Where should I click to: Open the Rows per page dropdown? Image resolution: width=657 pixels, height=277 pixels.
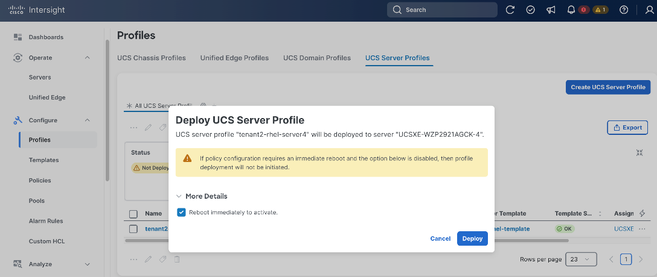[x=581, y=260]
